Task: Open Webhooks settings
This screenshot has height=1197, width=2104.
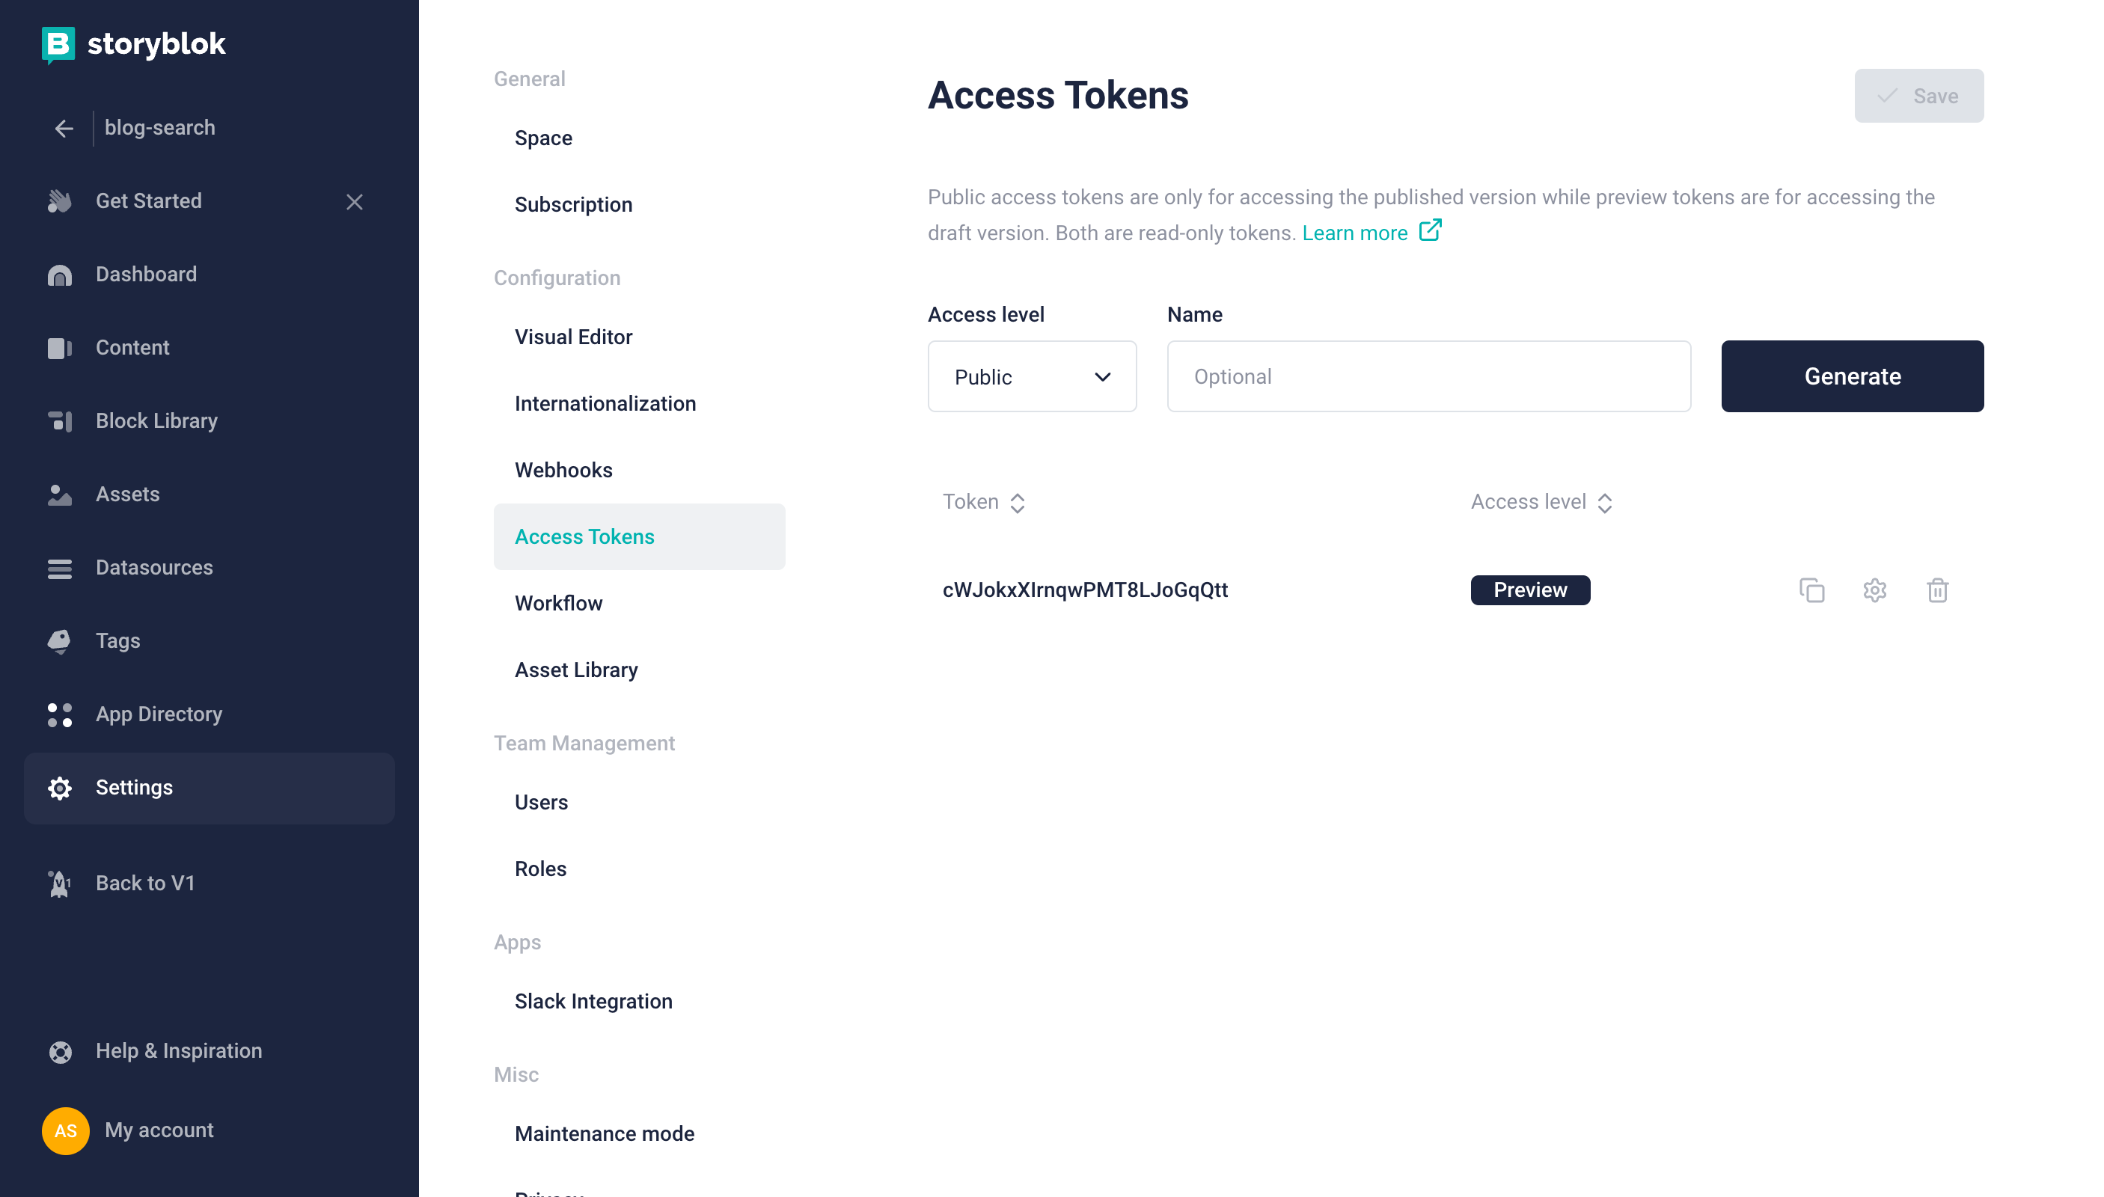Action: coord(563,471)
